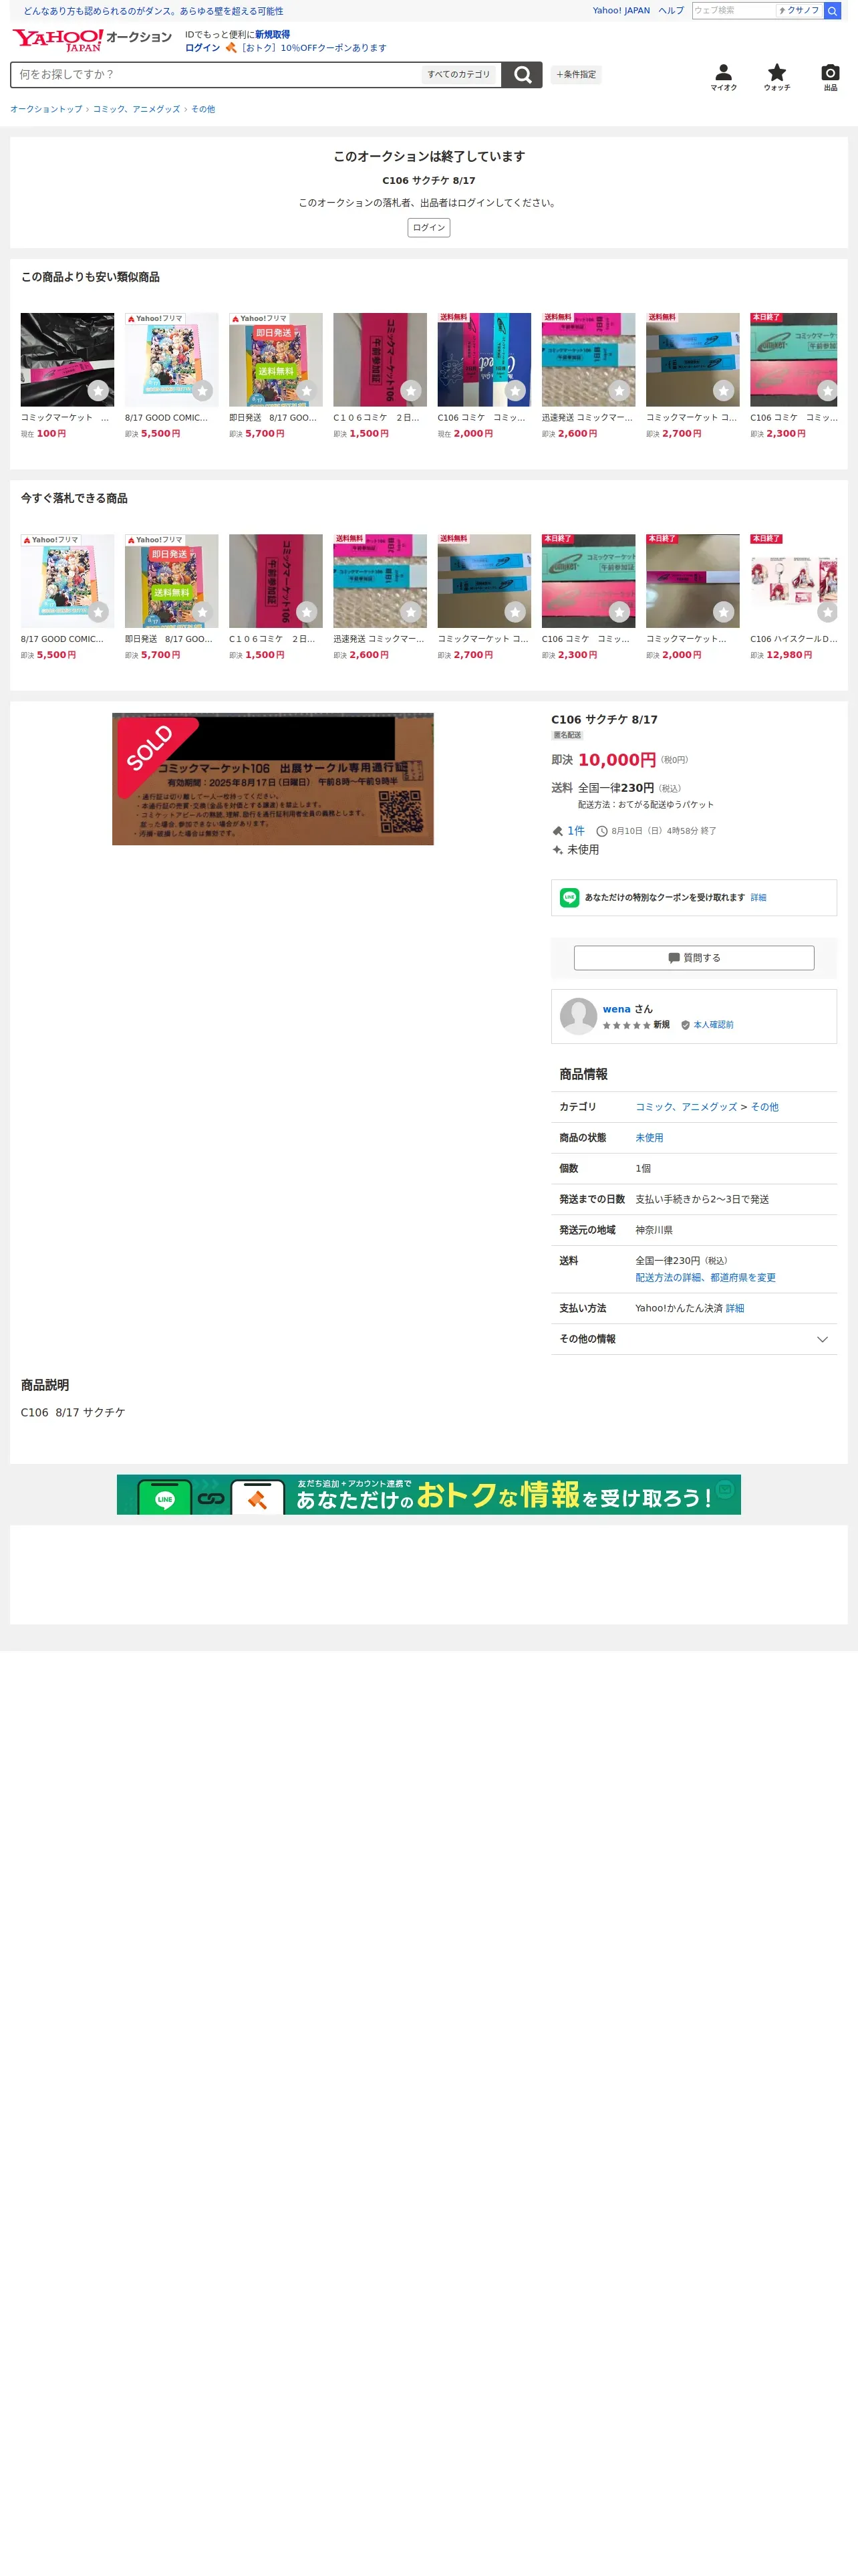Click the header ログイン link
Screen dimensions: 858x2576
[x=202, y=48]
